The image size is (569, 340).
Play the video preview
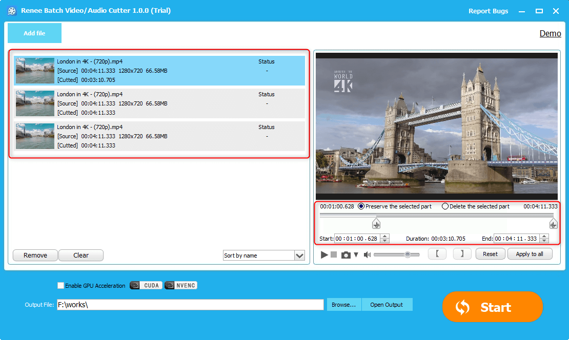(x=324, y=254)
